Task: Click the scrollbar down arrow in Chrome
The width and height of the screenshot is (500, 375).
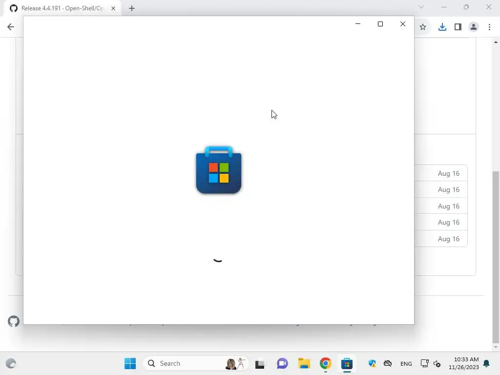Action: [x=496, y=347]
